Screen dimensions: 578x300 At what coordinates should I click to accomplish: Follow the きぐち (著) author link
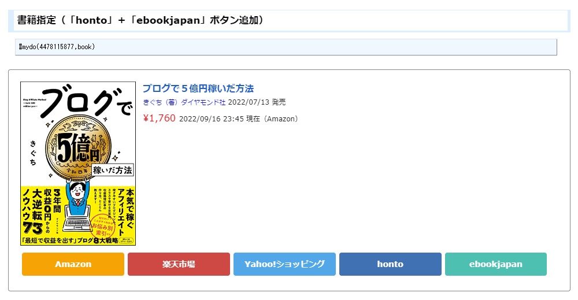pos(161,102)
